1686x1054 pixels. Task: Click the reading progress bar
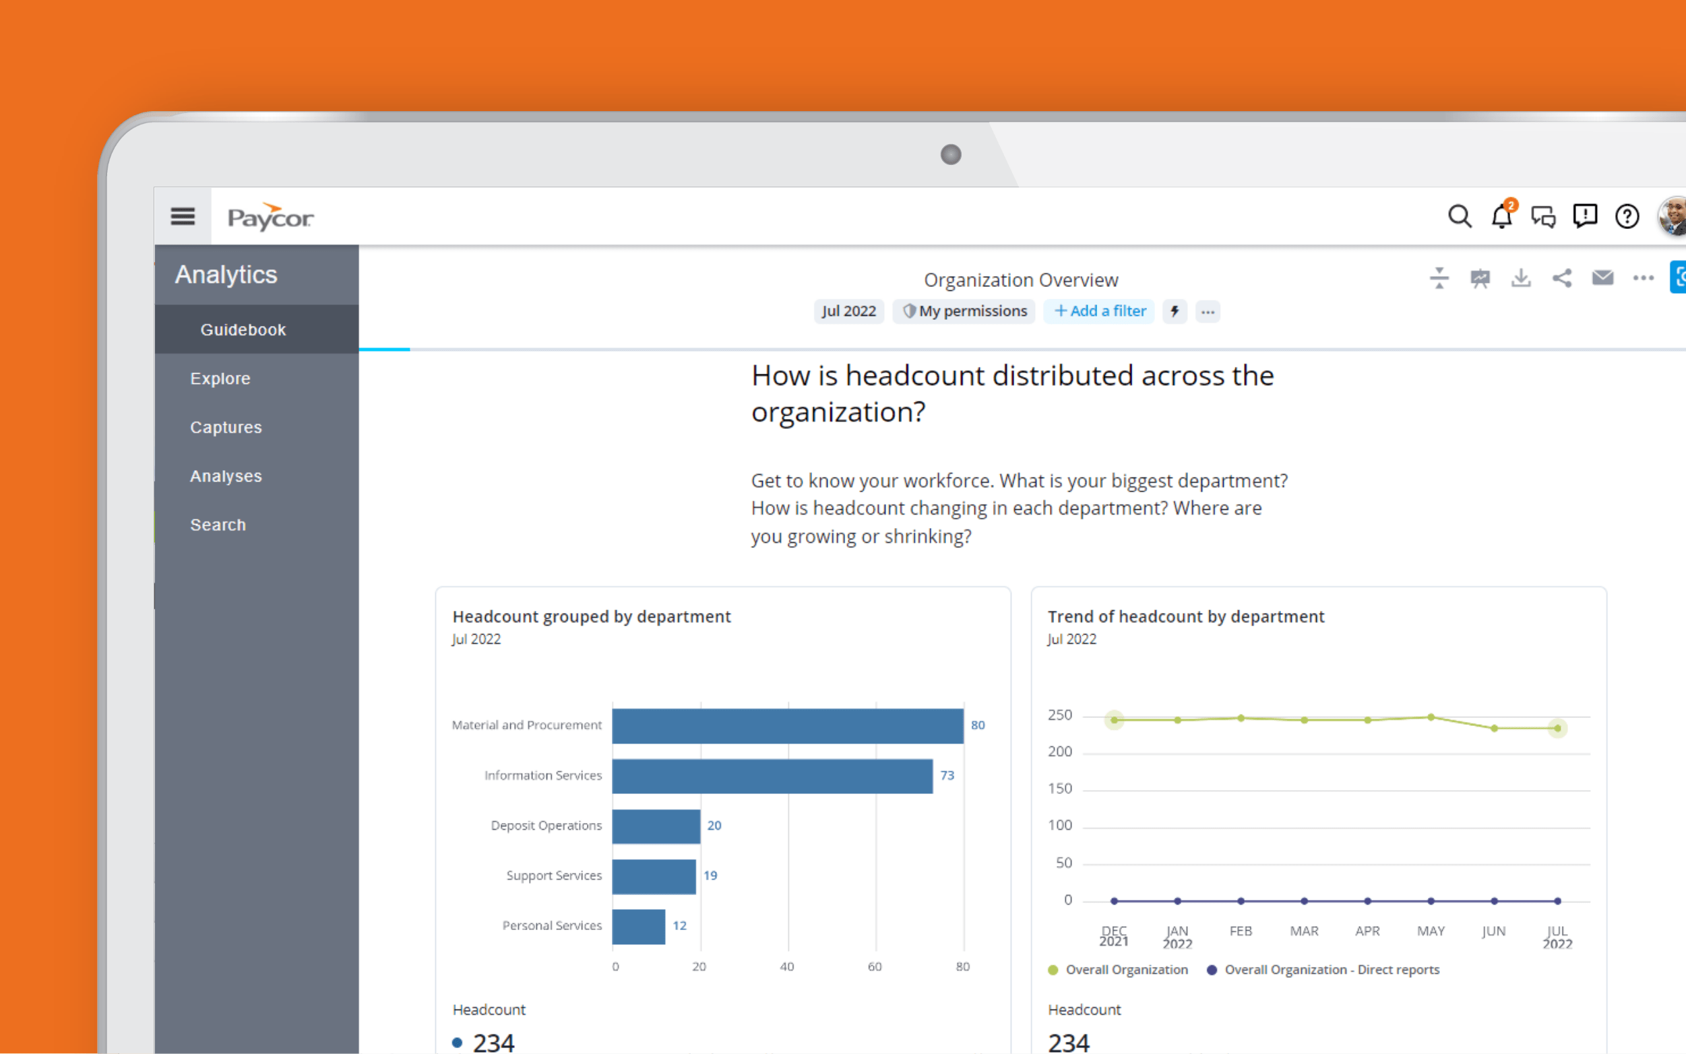pos(1022,349)
